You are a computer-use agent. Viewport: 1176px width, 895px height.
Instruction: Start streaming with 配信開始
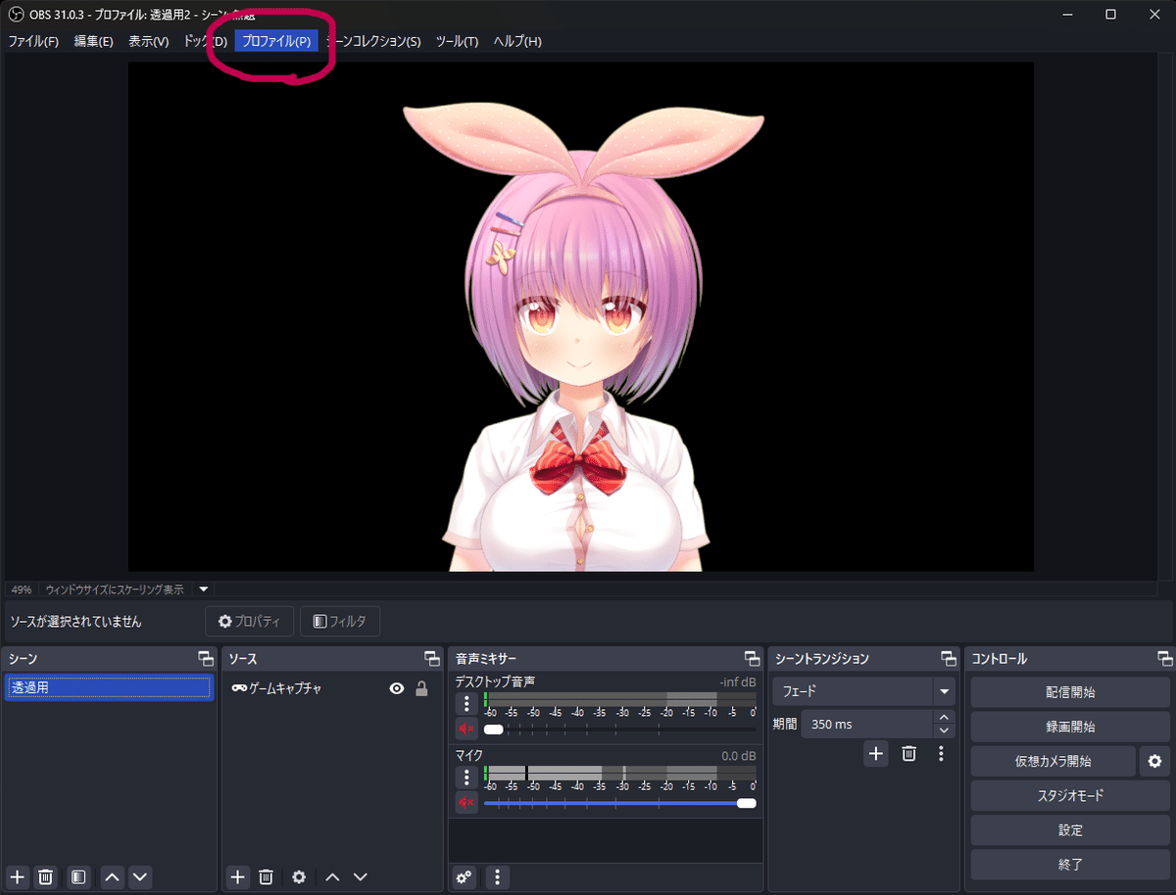coord(1070,691)
